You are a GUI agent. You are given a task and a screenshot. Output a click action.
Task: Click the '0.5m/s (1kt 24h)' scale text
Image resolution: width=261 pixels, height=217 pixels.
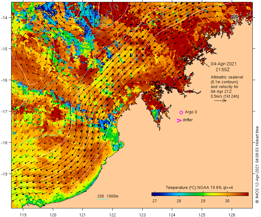click(x=225, y=96)
